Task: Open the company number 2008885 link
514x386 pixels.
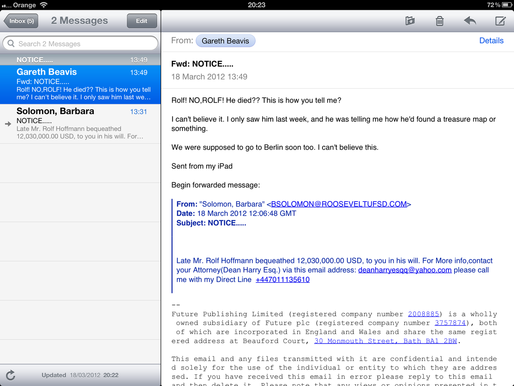Action: coord(423,314)
